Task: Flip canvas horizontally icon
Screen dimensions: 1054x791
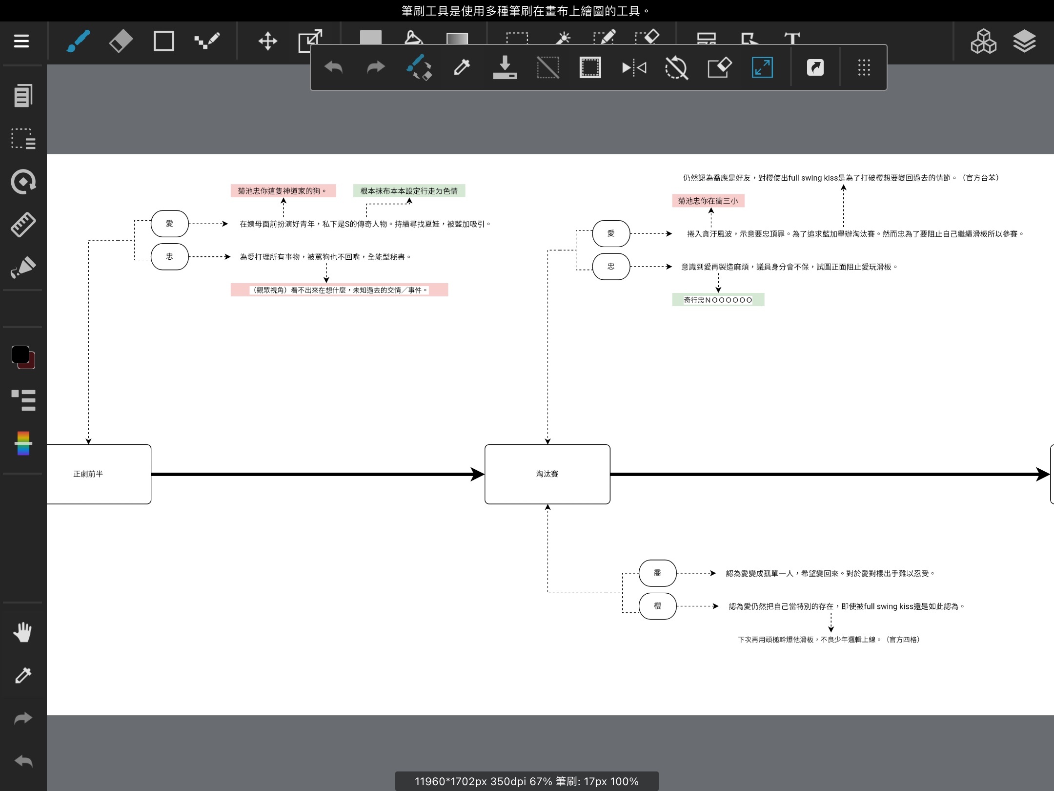Action: click(634, 67)
